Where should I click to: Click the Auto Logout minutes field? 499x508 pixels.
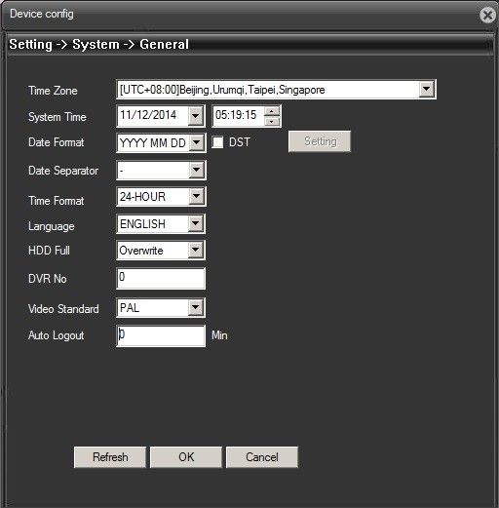point(161,335)
